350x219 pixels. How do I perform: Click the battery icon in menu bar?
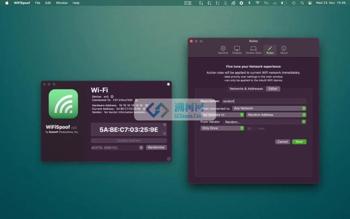coord(284,3)
